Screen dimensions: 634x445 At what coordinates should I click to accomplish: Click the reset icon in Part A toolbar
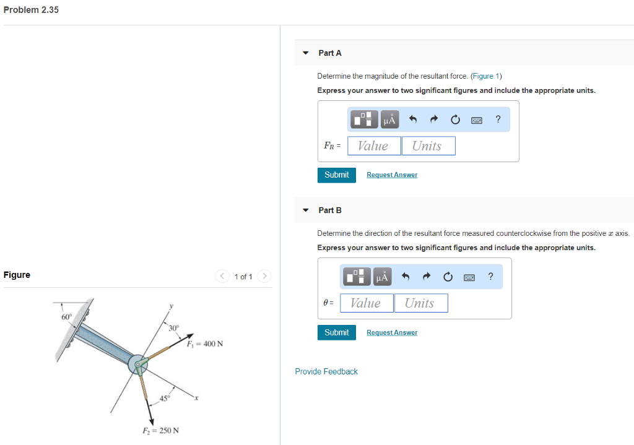coord(455,119)
